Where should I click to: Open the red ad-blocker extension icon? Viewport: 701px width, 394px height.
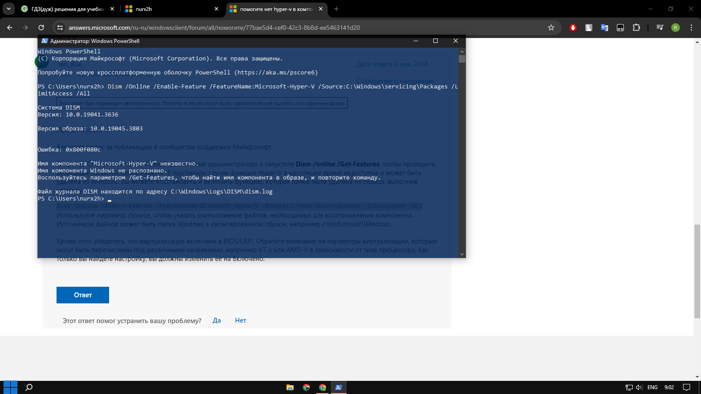pos(573,28)
